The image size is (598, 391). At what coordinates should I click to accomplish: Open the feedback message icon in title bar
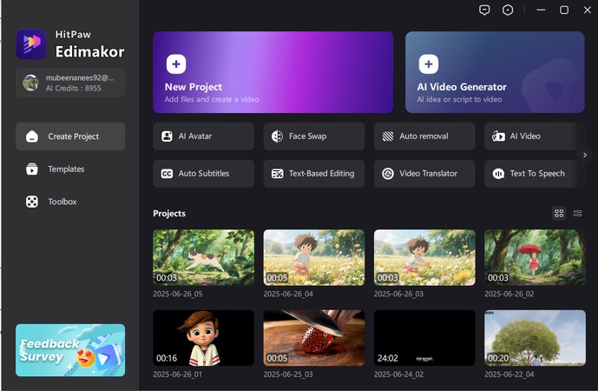point(484,10)
